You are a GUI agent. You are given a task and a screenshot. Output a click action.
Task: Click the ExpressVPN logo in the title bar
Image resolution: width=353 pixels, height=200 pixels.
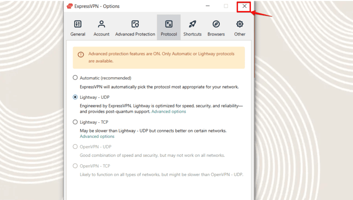point(70,6)
